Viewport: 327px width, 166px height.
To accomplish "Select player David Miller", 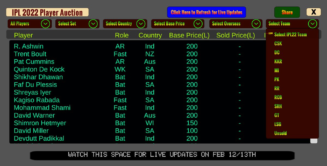I will click(31, 131).
